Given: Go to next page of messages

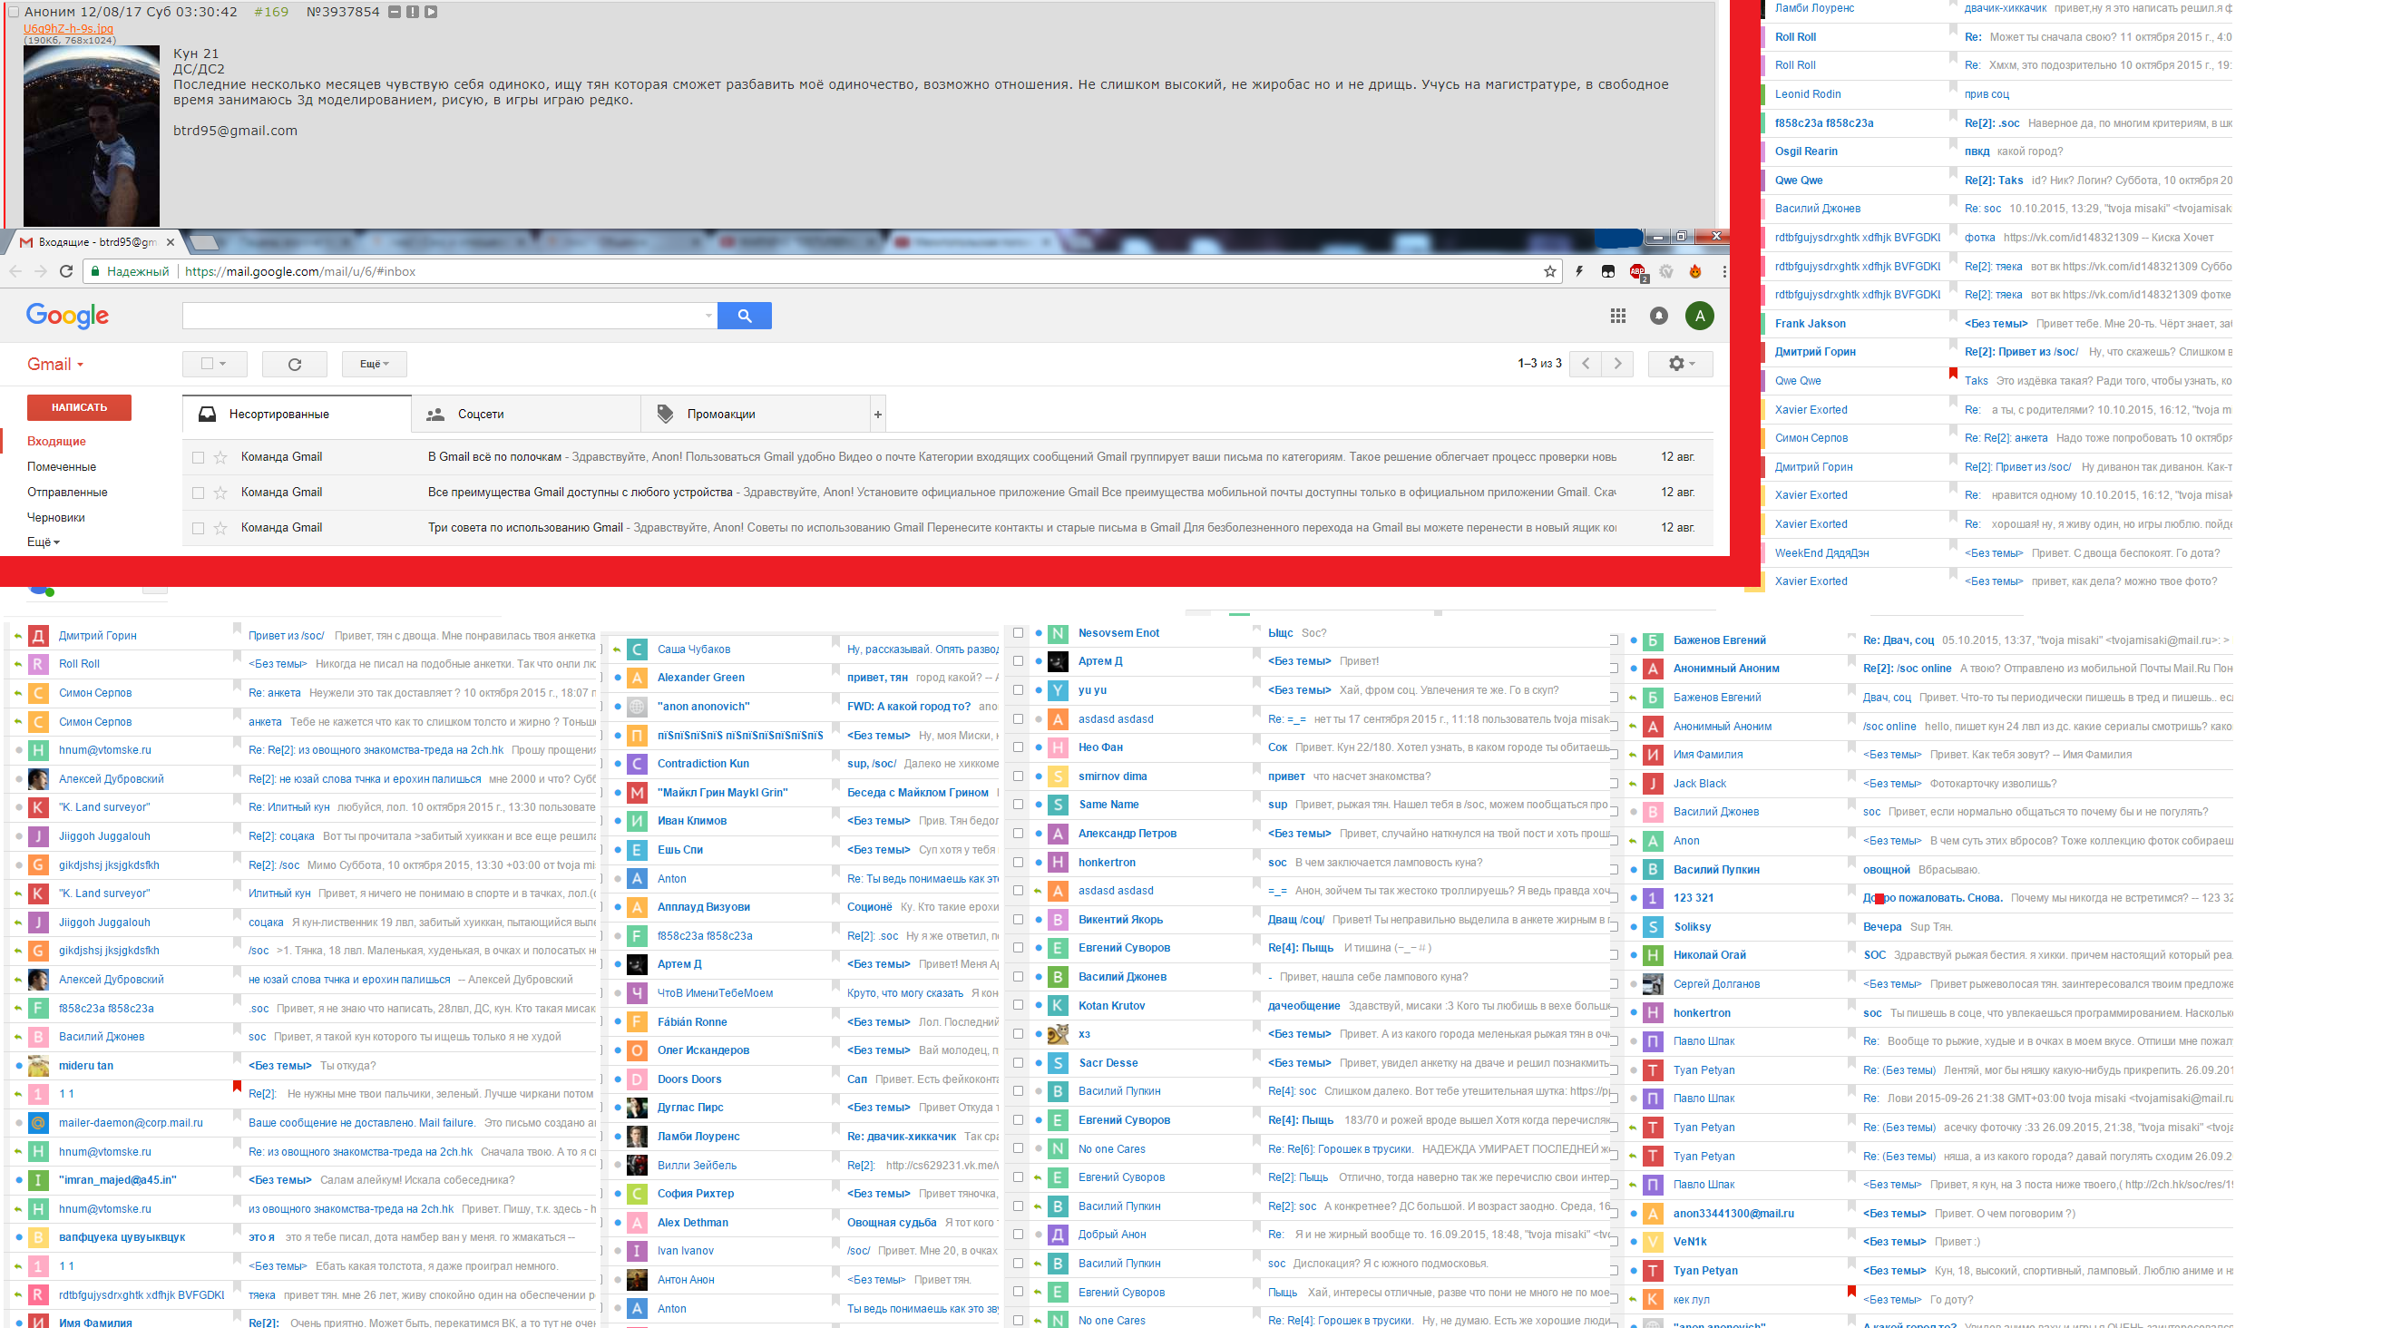Looking at the screenshot, I should pos(1617,364).
